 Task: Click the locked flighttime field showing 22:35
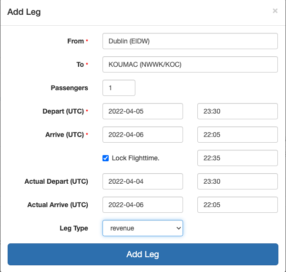pos(237,158)
